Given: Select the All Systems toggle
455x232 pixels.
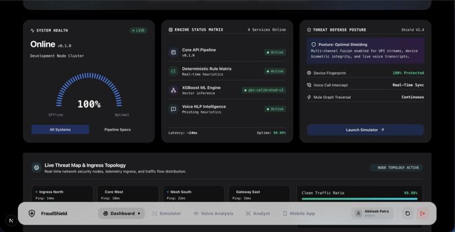Looking at the screenshot, I should 60,130.
